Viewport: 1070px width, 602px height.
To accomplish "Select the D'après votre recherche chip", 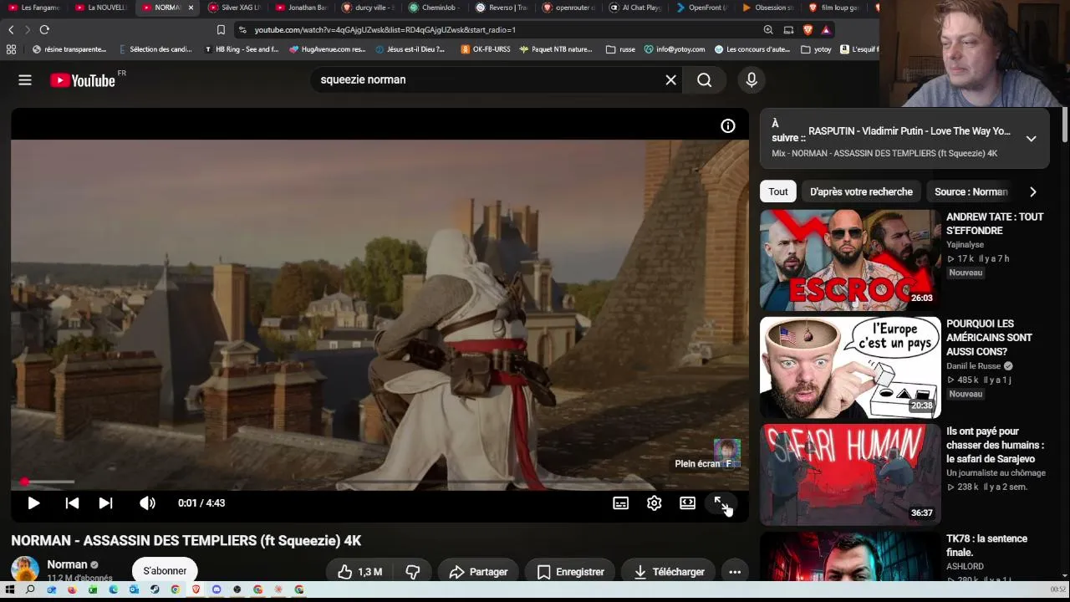I will coord(861,191).
